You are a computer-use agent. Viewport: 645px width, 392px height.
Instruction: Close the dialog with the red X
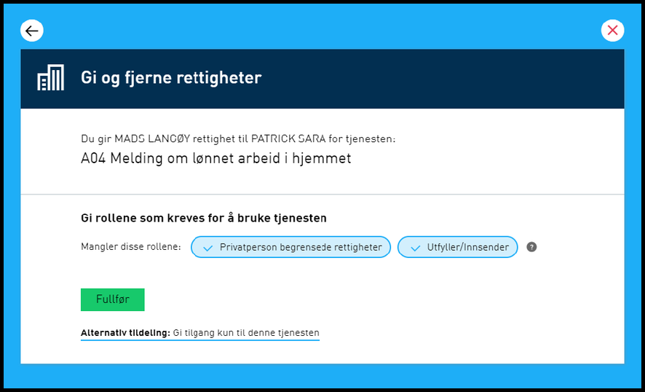(612, 31)
